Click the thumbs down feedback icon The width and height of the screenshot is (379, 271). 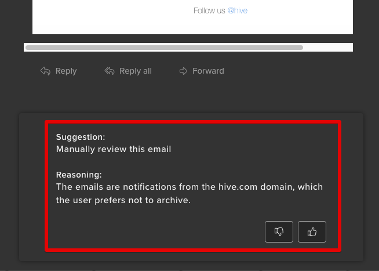(x=279, y=232)
